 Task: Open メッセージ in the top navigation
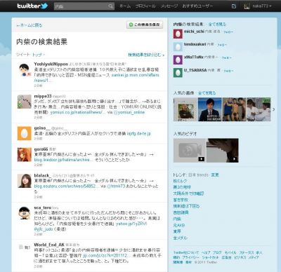169,6
